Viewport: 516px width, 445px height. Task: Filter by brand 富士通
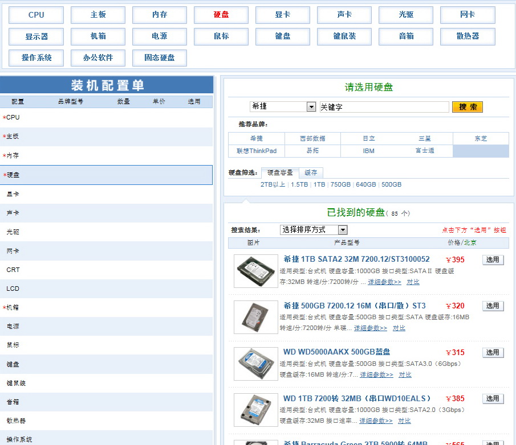[x=425, y=151]
